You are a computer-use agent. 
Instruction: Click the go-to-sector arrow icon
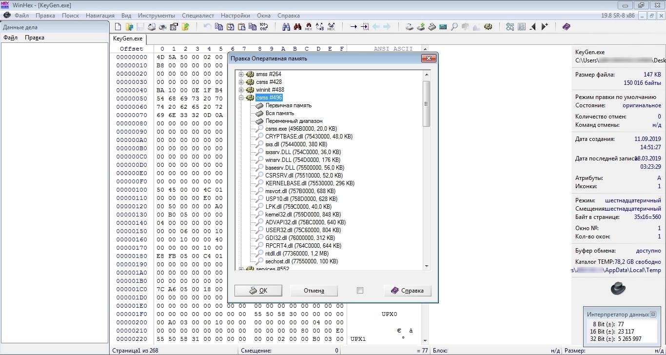tap(365, 27)
